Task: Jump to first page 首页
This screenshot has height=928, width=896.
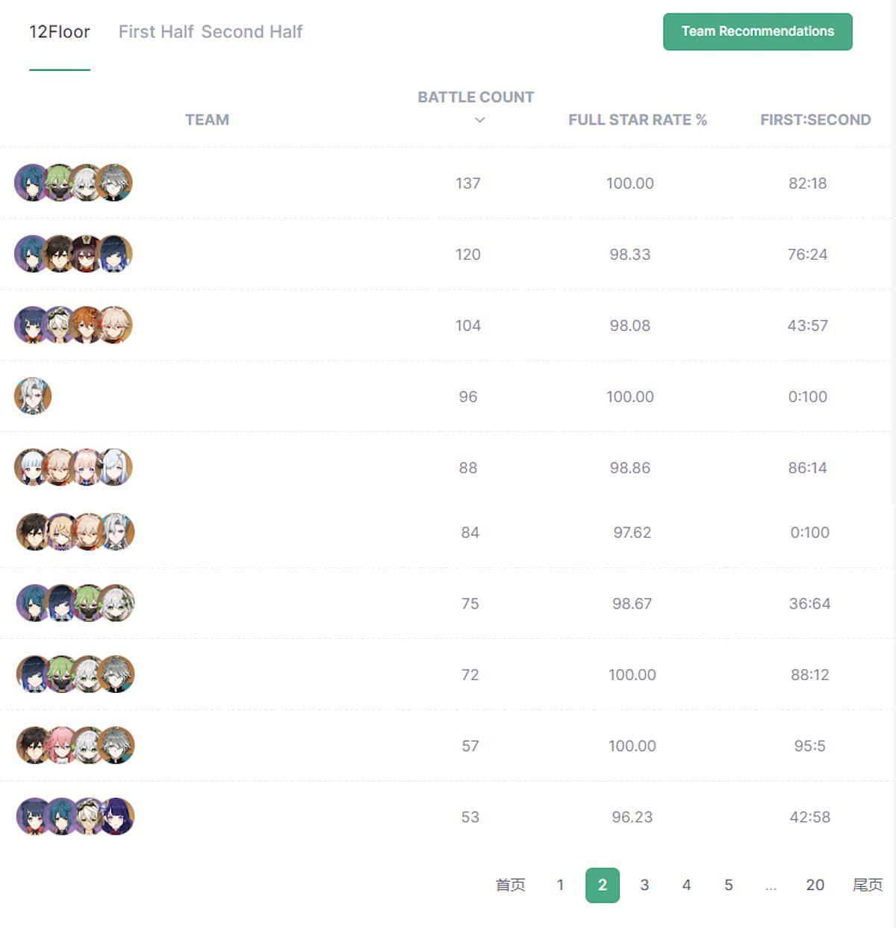Action: coord(511,885)
